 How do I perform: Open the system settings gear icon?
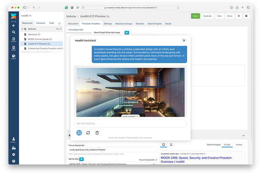tap(13, 154)
